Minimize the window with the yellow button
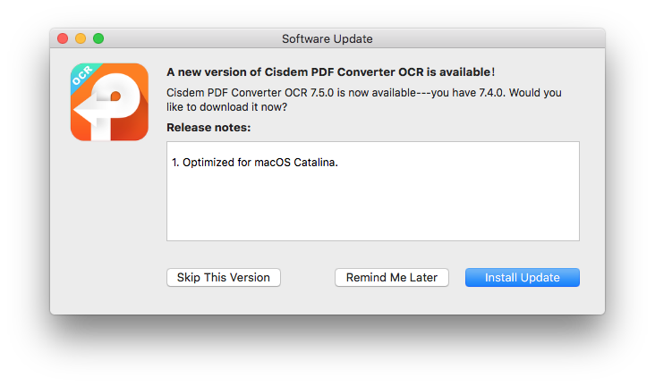 pyautogui.click(x=81, y=38)
